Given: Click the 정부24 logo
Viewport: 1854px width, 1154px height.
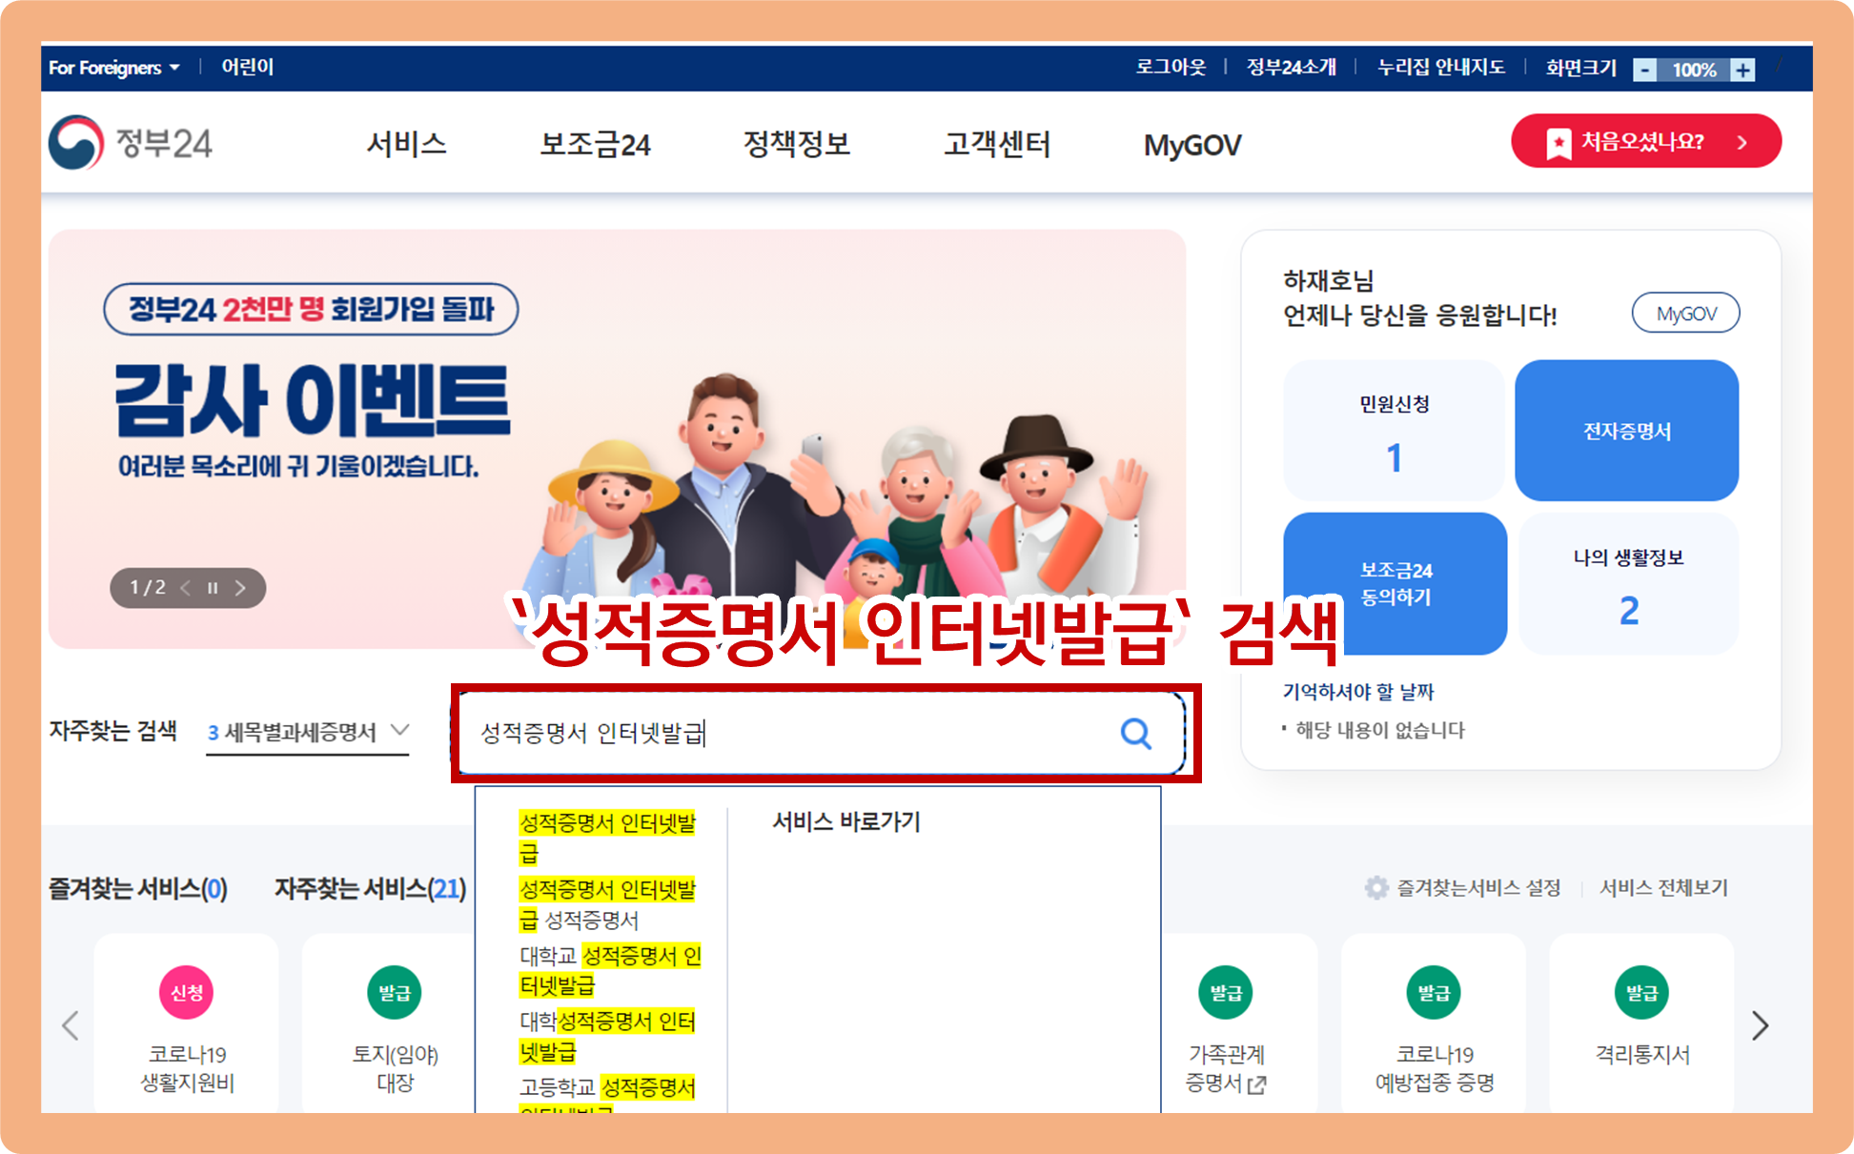Looking at the screenshot, I should click(x=131, y=143).
